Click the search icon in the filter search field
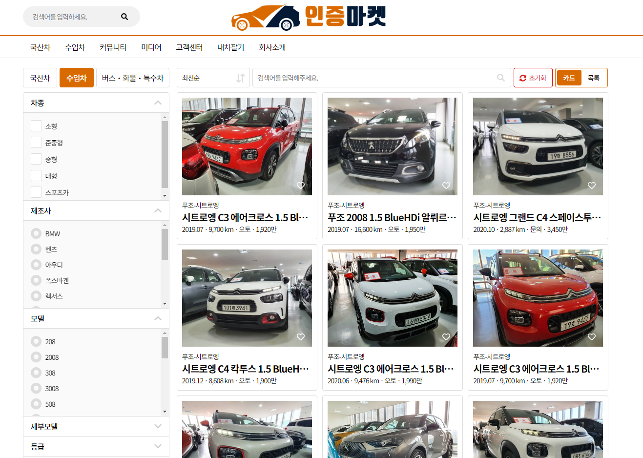 pos(501,78)
